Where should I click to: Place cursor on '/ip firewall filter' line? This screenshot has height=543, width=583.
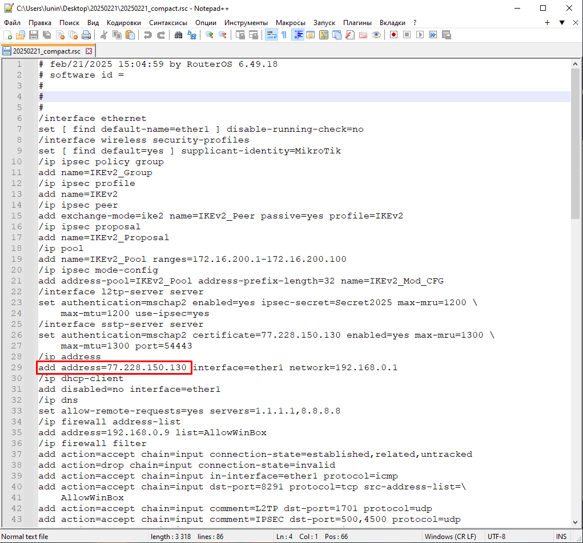pyautogui.click(x=93, y=443)
